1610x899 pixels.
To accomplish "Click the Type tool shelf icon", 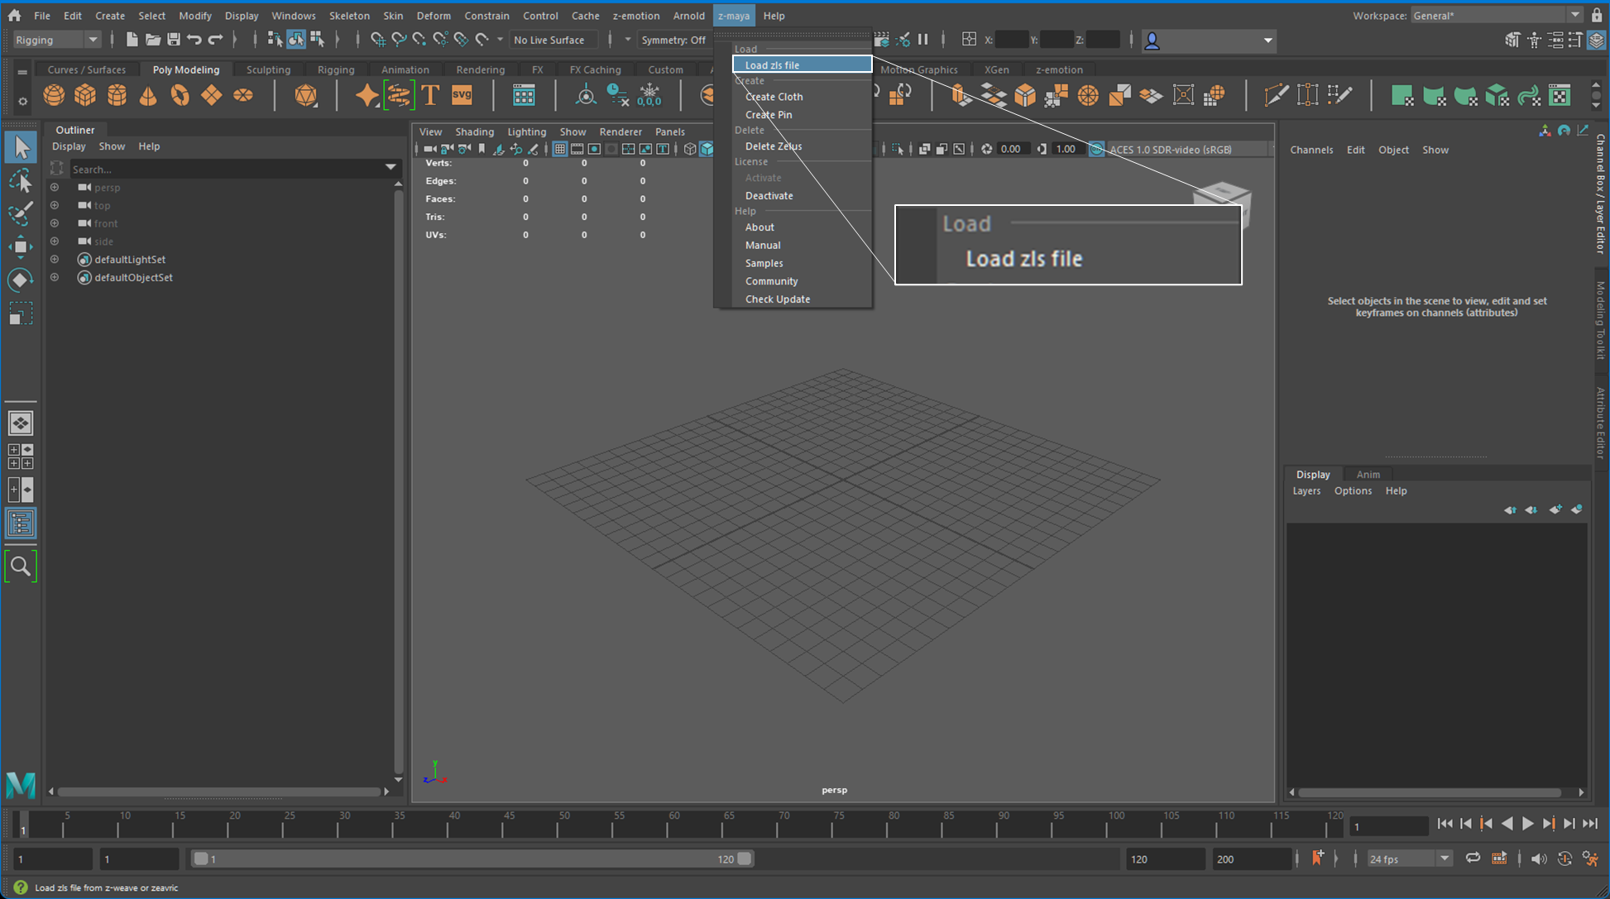I will tap(430, 95).
